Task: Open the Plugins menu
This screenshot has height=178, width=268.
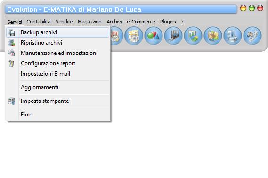Action: pos(168,22)
